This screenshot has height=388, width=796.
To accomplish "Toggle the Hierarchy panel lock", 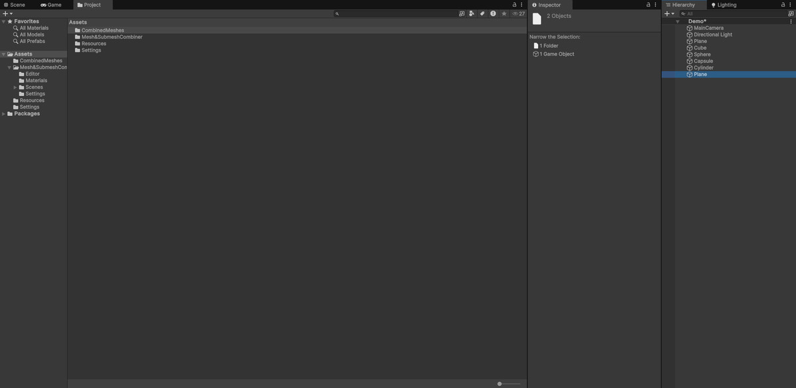I will [x=783, y=5].
